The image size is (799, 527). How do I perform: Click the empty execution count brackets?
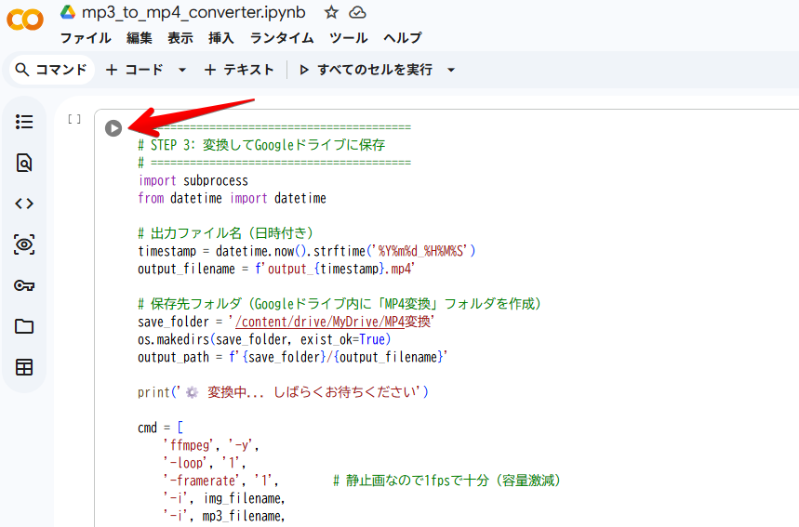point(74,119)
